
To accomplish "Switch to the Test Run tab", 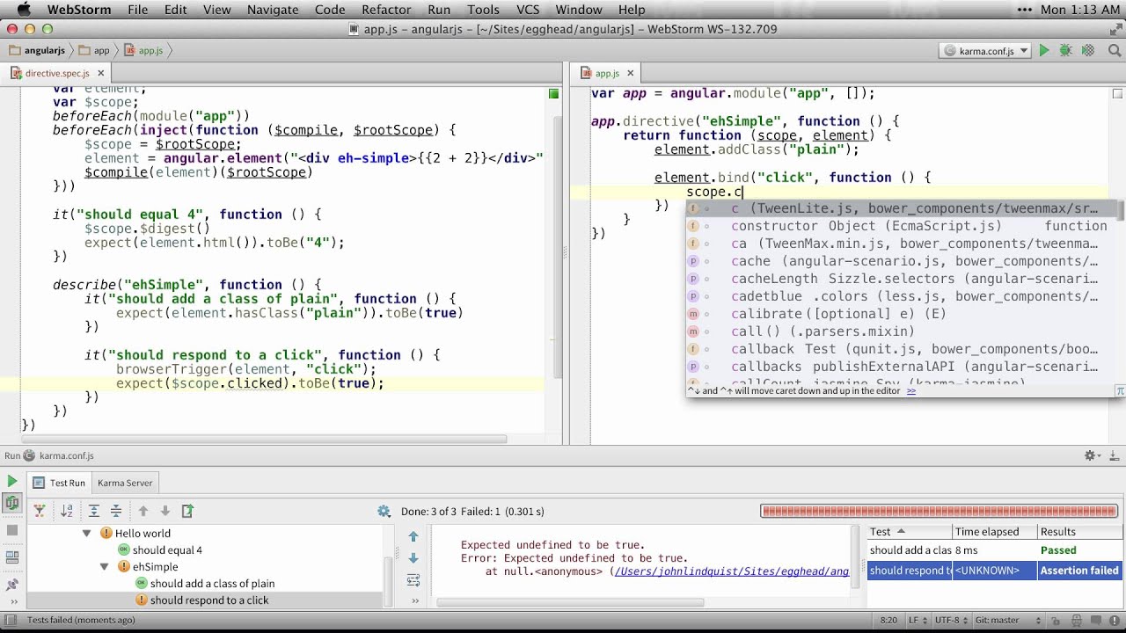I will coord(59,483).
